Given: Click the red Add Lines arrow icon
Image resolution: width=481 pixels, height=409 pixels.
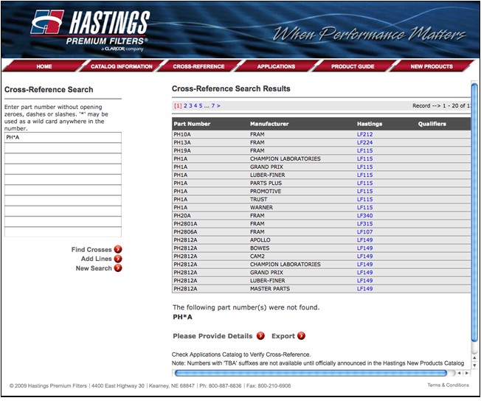Looking at the screenshot, I should point(118,259).
